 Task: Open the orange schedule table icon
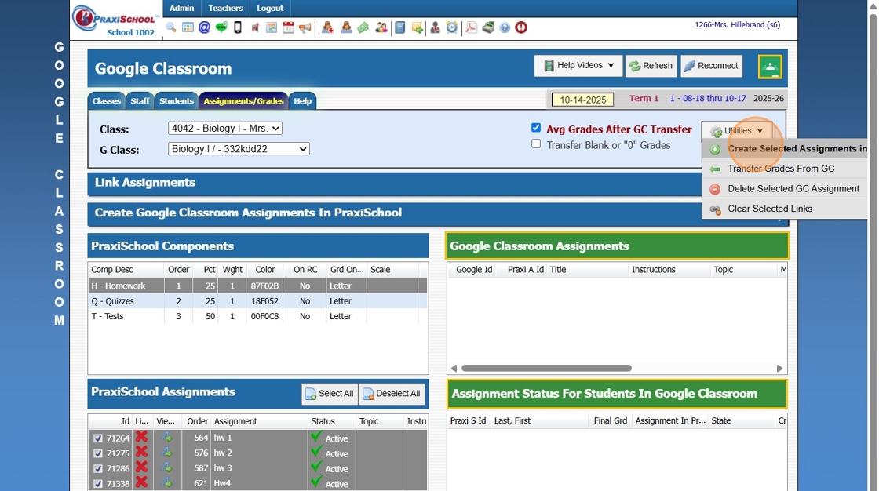272,27
